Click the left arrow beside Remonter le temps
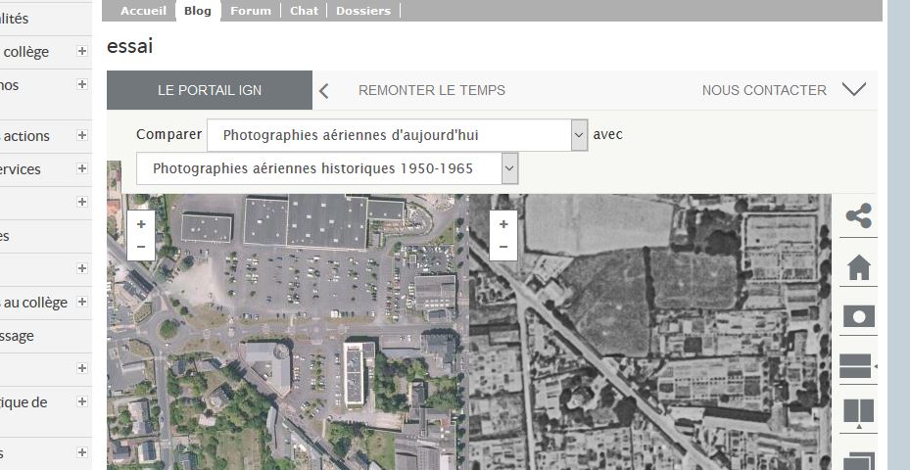Viewport: 910px width, 470px height. pos(324,91)
